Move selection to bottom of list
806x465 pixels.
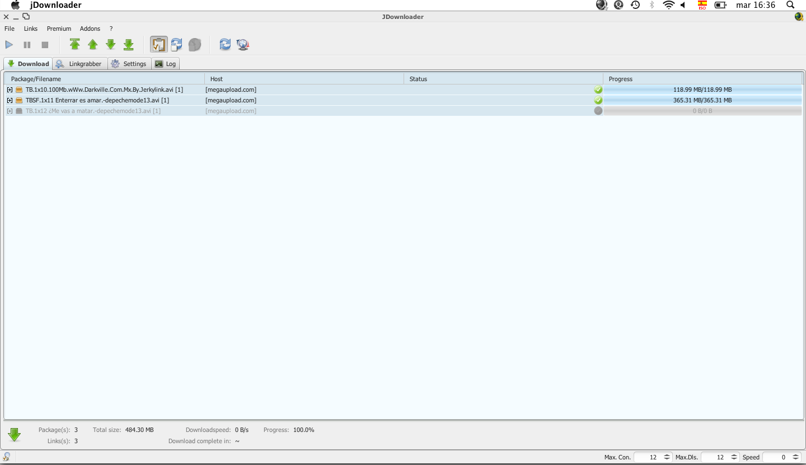click(x=128, y=44)
